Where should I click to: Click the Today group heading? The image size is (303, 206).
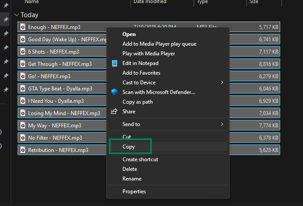point(29,15)
